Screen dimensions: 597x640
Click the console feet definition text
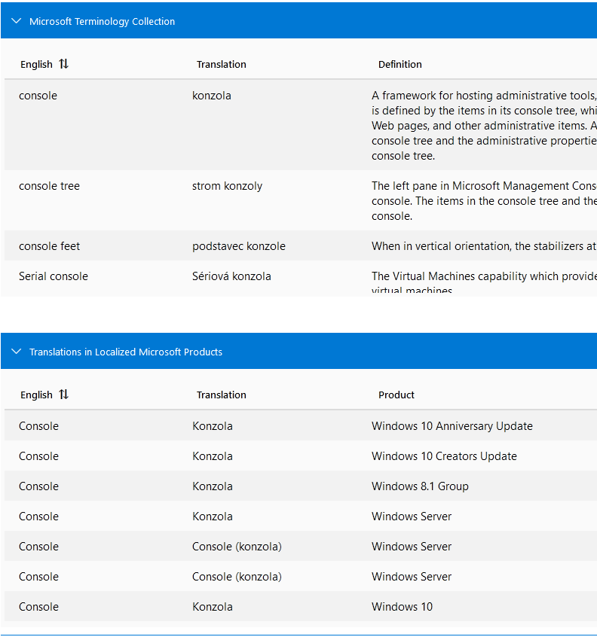484,246
